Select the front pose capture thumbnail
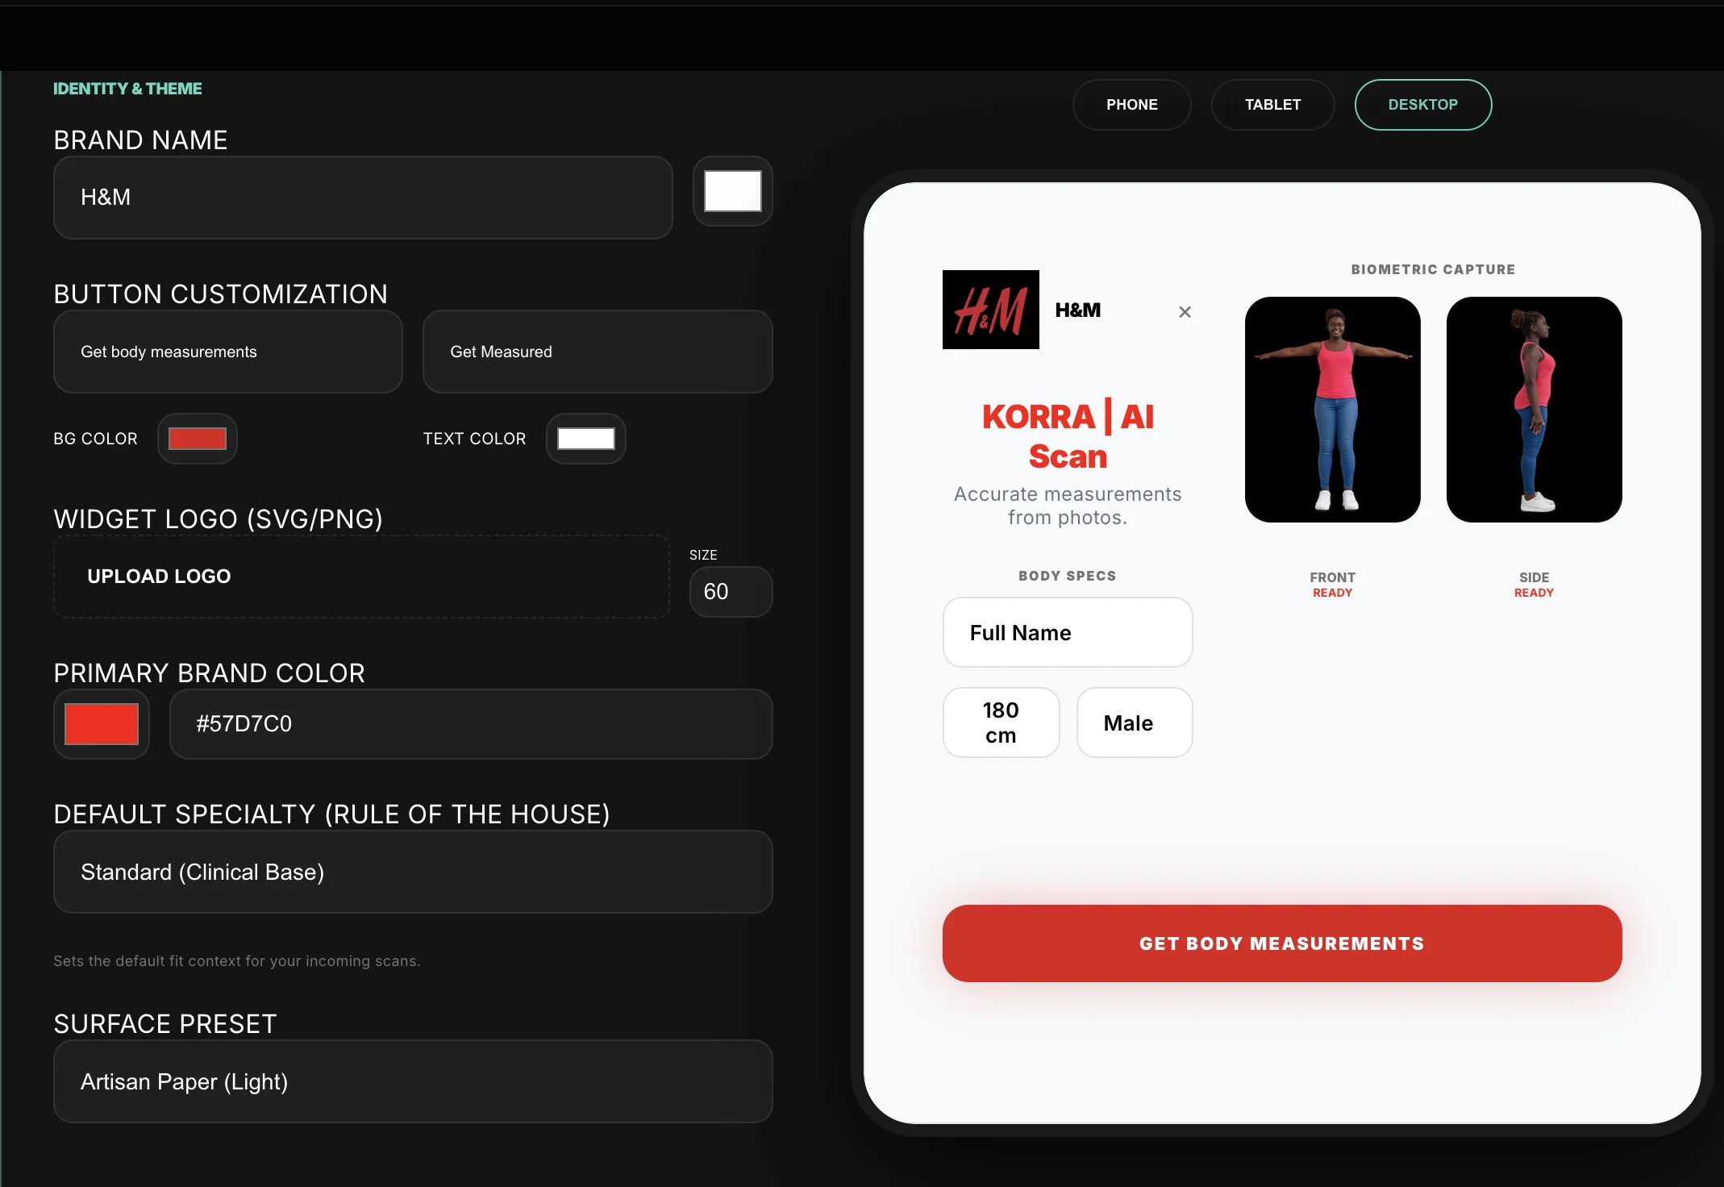Screen dimensions: 1724x1187 coord(1333,410)
